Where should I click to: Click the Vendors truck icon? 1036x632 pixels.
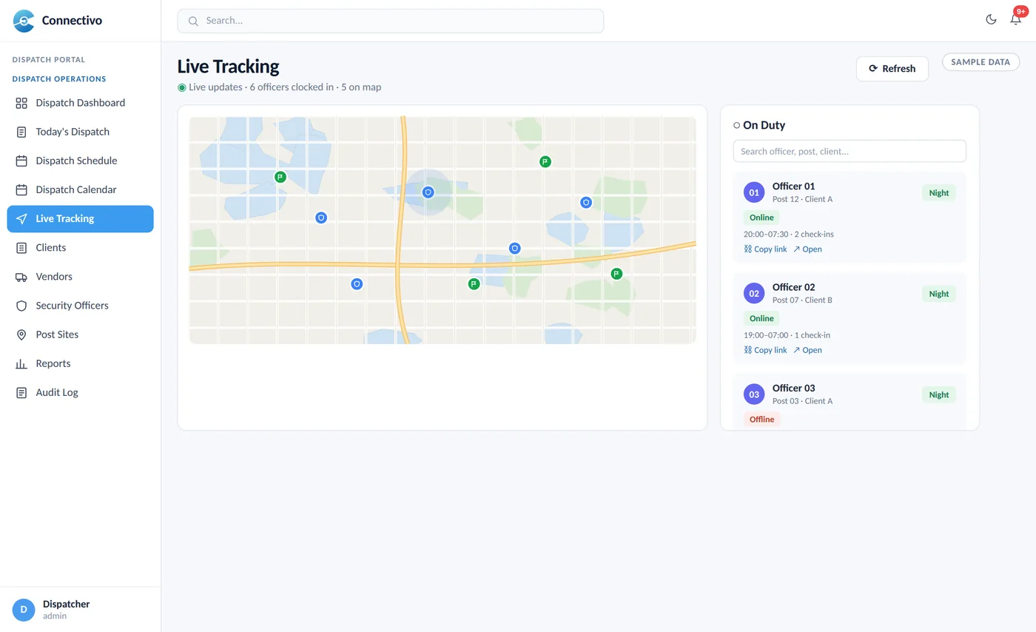coord(21,277)
